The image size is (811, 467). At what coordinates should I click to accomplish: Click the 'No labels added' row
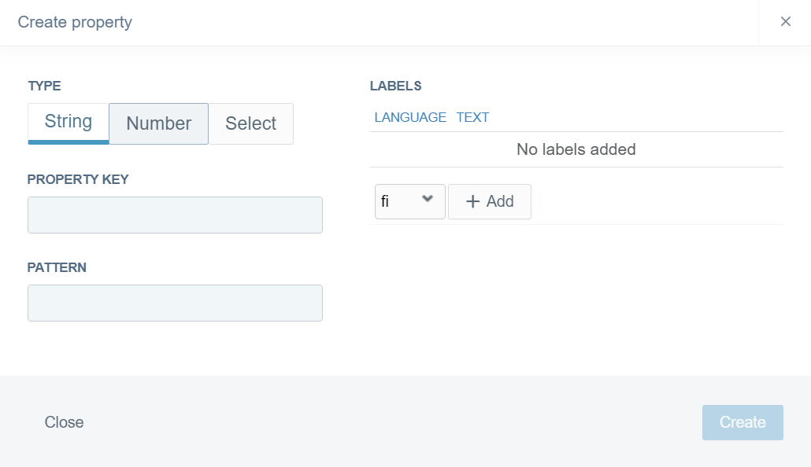tap(576, 149)
